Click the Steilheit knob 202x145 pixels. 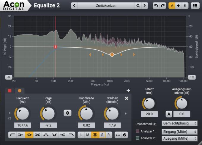point(112,114)
